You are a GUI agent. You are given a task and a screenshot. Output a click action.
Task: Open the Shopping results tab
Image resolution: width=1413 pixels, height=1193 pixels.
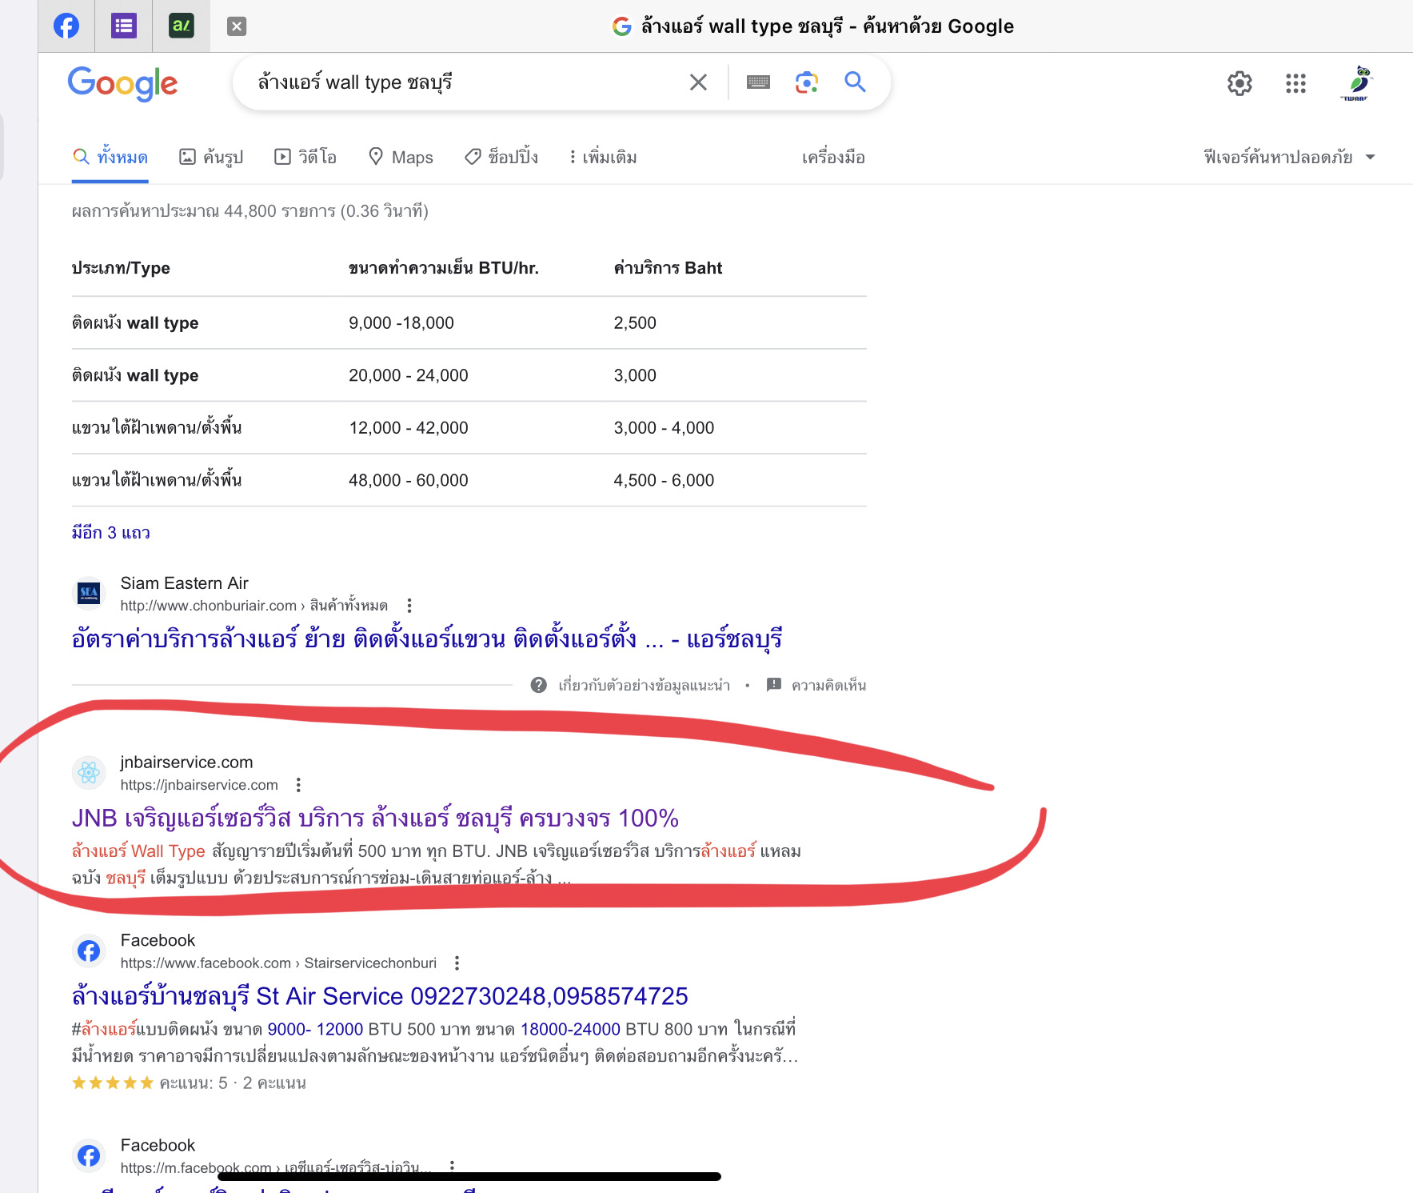(501, 158)
